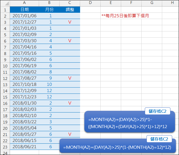Click upper 儲存格C2 label tab
The width and height of the screenshot is (179, 155).
pyautogui.click(x=158, y=111)
